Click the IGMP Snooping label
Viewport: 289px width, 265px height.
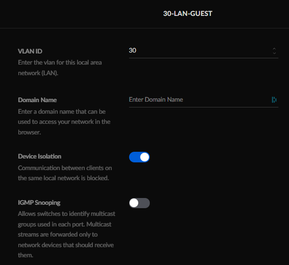(39, 202)
